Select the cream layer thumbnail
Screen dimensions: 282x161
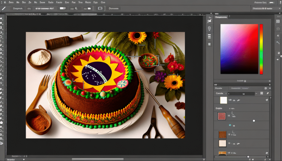[x=223, y=143]
